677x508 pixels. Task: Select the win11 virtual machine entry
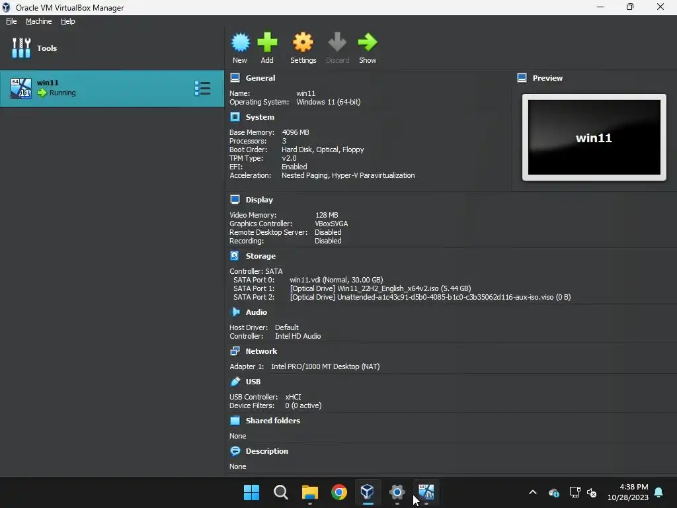click(x=112, y=89)
